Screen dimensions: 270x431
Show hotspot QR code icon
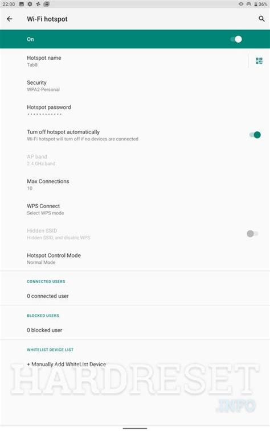(x=259, y=61)
